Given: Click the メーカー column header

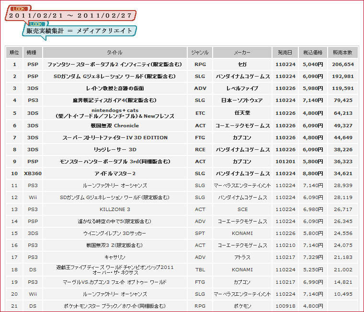Looking at the screenshot, I should click(x=242, y=53).
